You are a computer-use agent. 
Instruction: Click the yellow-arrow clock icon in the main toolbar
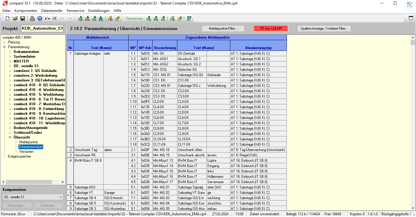[x=117, y=18]
